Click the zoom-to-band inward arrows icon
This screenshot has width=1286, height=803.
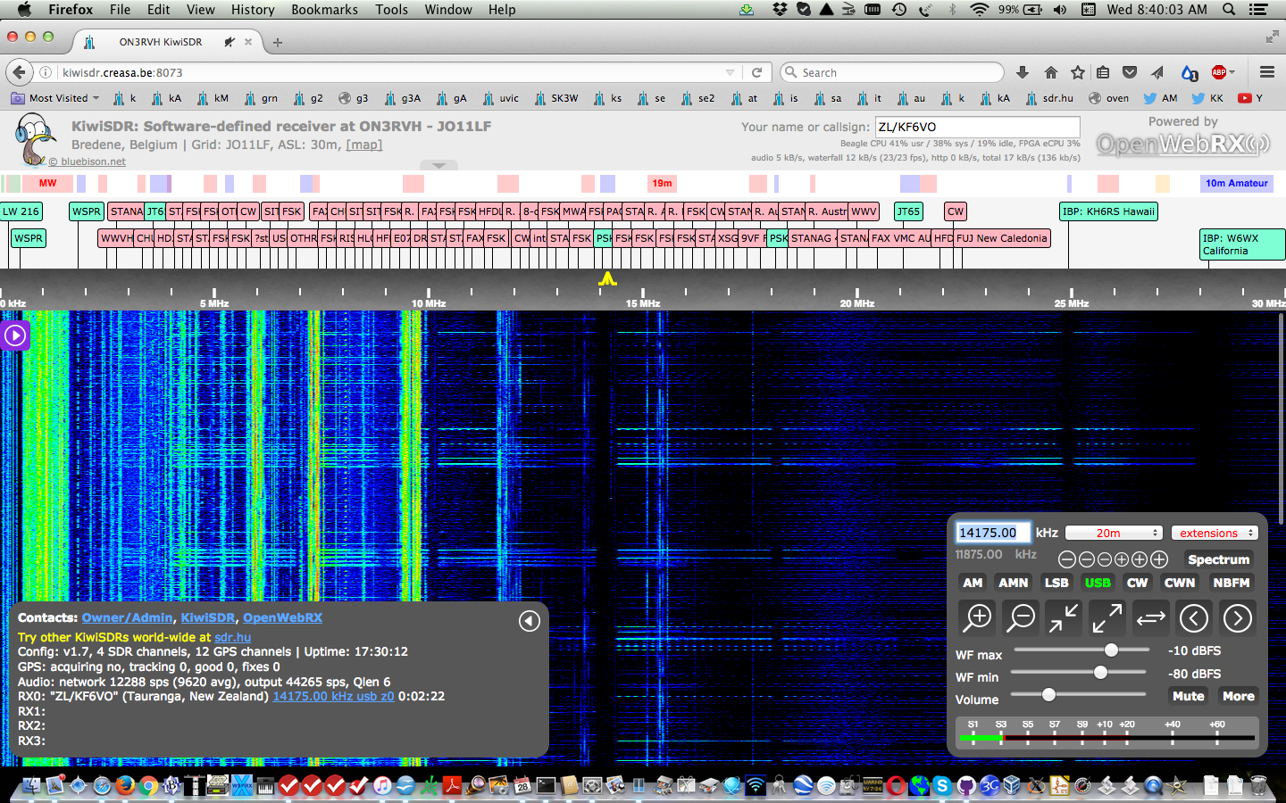[x=1063, y=618]
